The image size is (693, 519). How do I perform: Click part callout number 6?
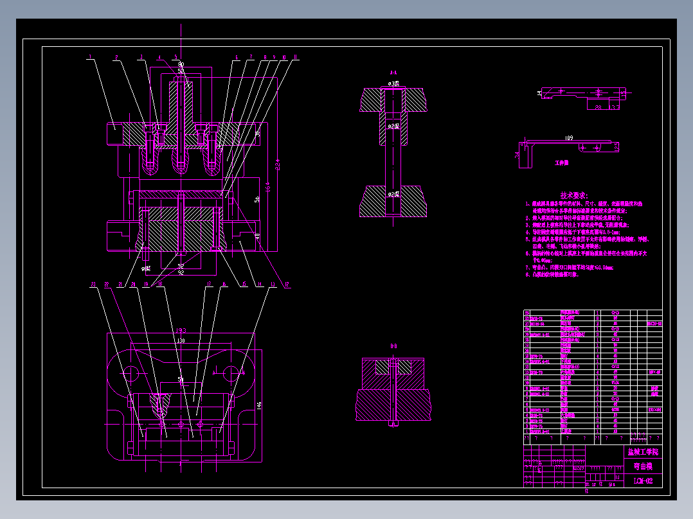(x=237, y=57)
